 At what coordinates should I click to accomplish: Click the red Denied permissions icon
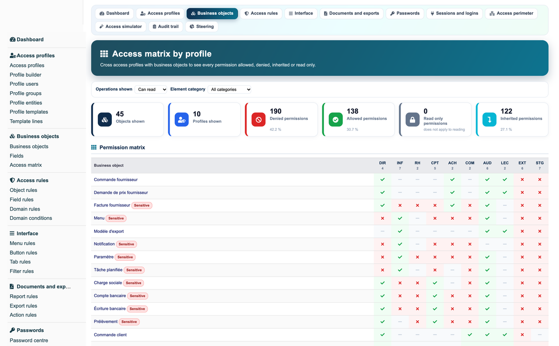tap(259, 120)
